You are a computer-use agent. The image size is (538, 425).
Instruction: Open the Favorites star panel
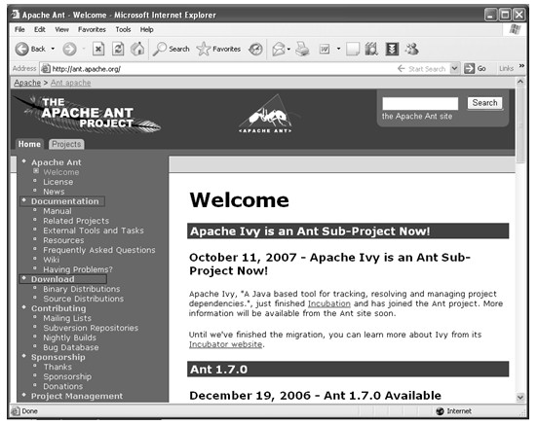click(218, 49)
